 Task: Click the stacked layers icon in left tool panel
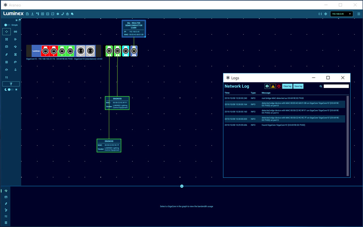[x=15, y=70]
